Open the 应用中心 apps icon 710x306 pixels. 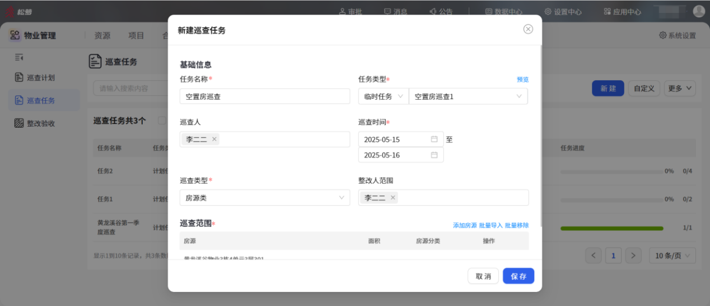point(607,12)
